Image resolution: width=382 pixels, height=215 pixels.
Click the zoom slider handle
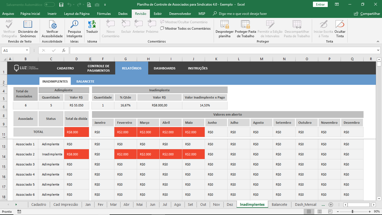352,212
